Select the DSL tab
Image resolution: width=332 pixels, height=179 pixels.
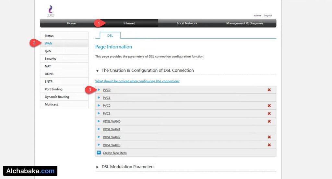(110, 36)
